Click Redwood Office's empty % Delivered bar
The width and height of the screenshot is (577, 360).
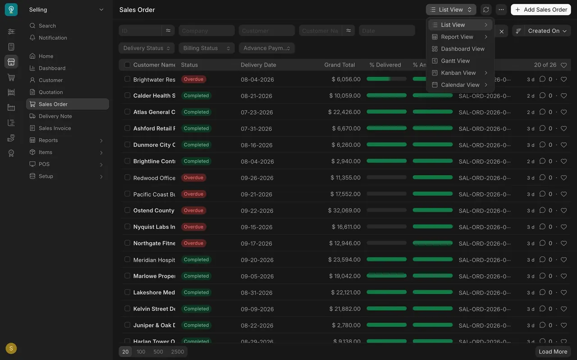(x=386, y=177)
